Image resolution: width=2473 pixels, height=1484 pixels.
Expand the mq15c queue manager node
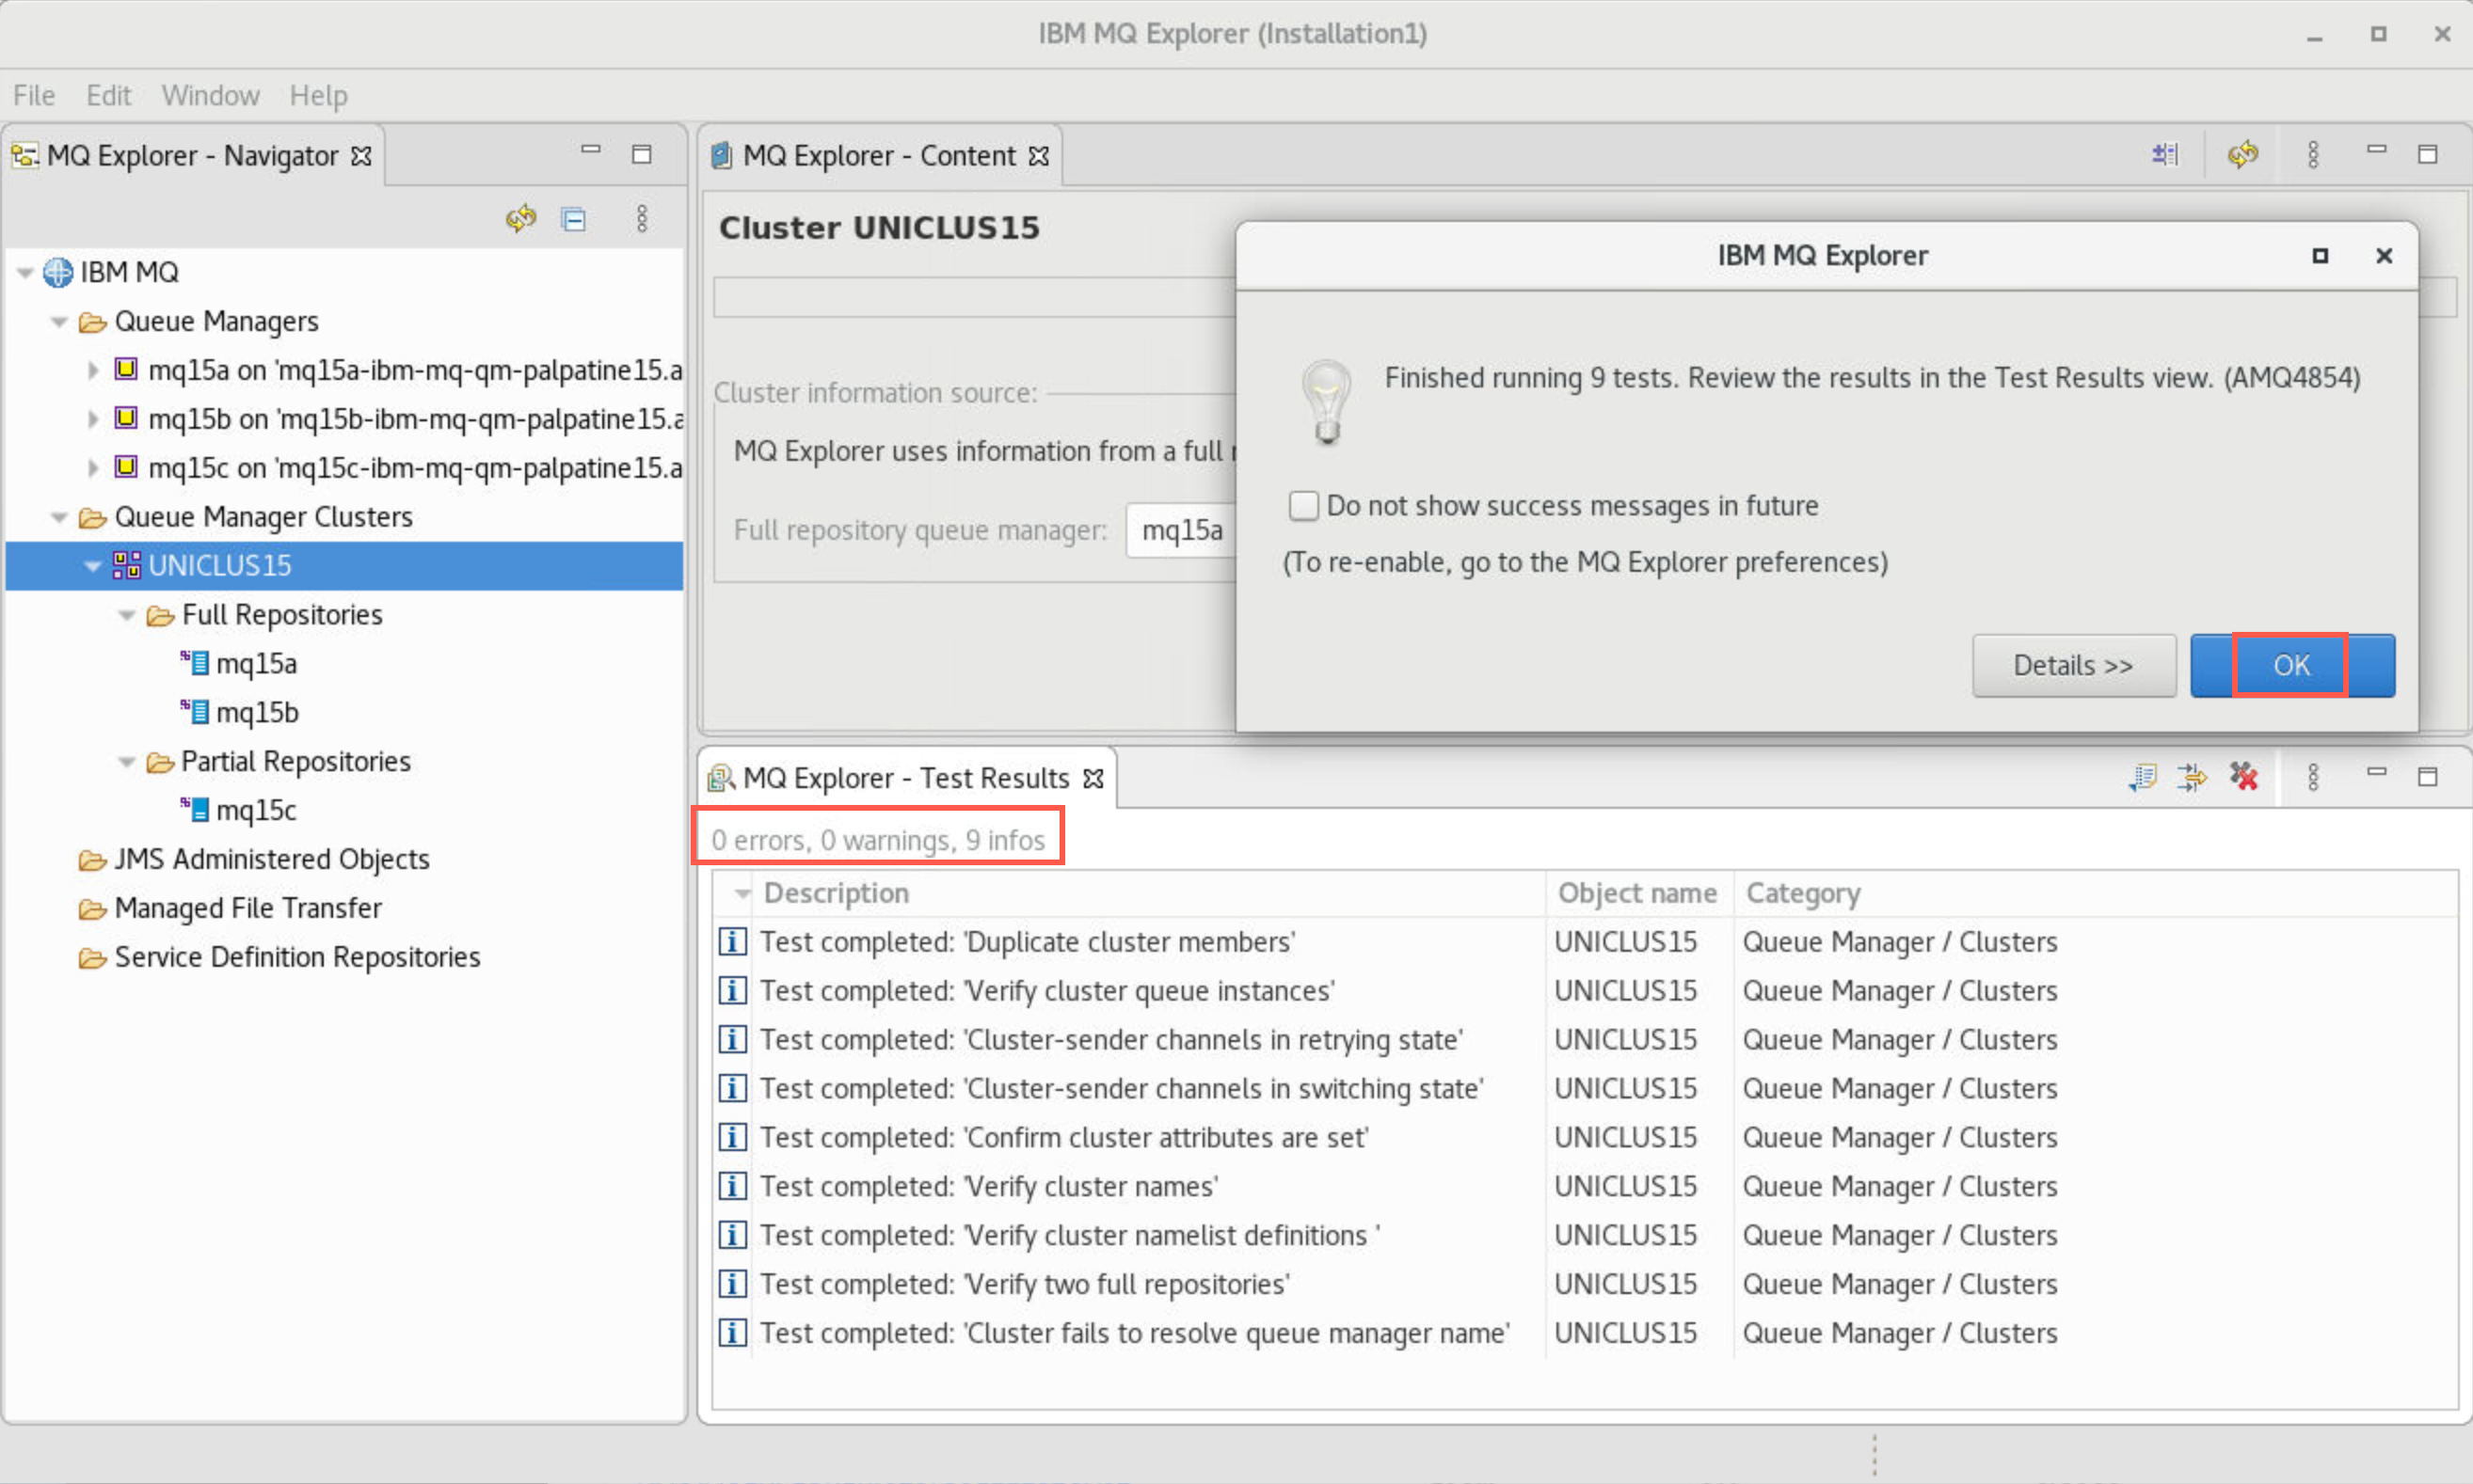(x=93, y=468)
